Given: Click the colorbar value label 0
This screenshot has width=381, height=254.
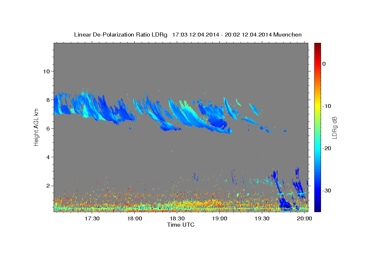Looking at the screenshot, I should 324,64.
